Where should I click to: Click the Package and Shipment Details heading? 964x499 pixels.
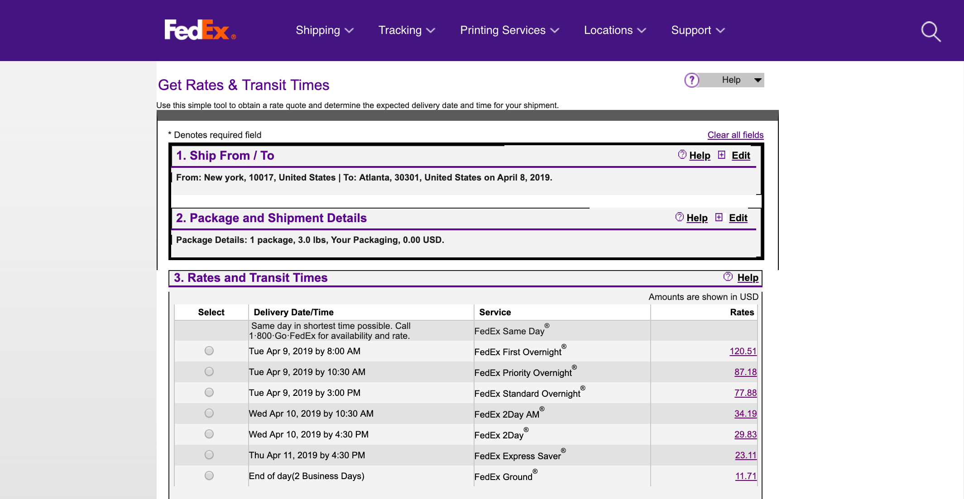click(271, 218)
